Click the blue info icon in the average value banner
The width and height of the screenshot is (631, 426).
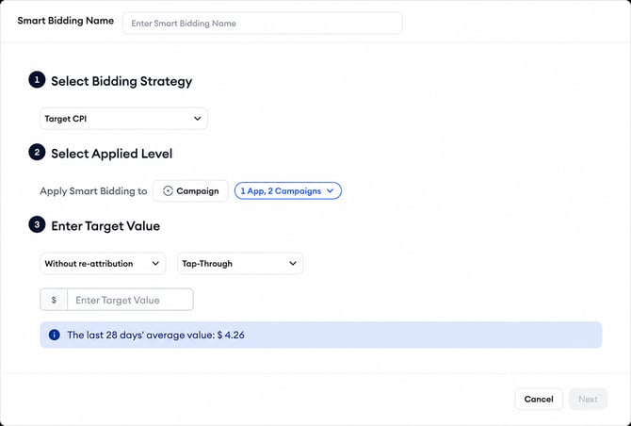[55, 335]
